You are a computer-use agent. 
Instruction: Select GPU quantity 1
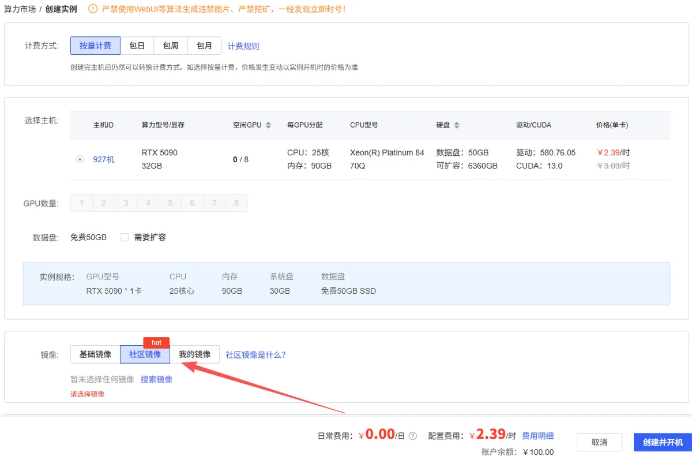(82, 203)
